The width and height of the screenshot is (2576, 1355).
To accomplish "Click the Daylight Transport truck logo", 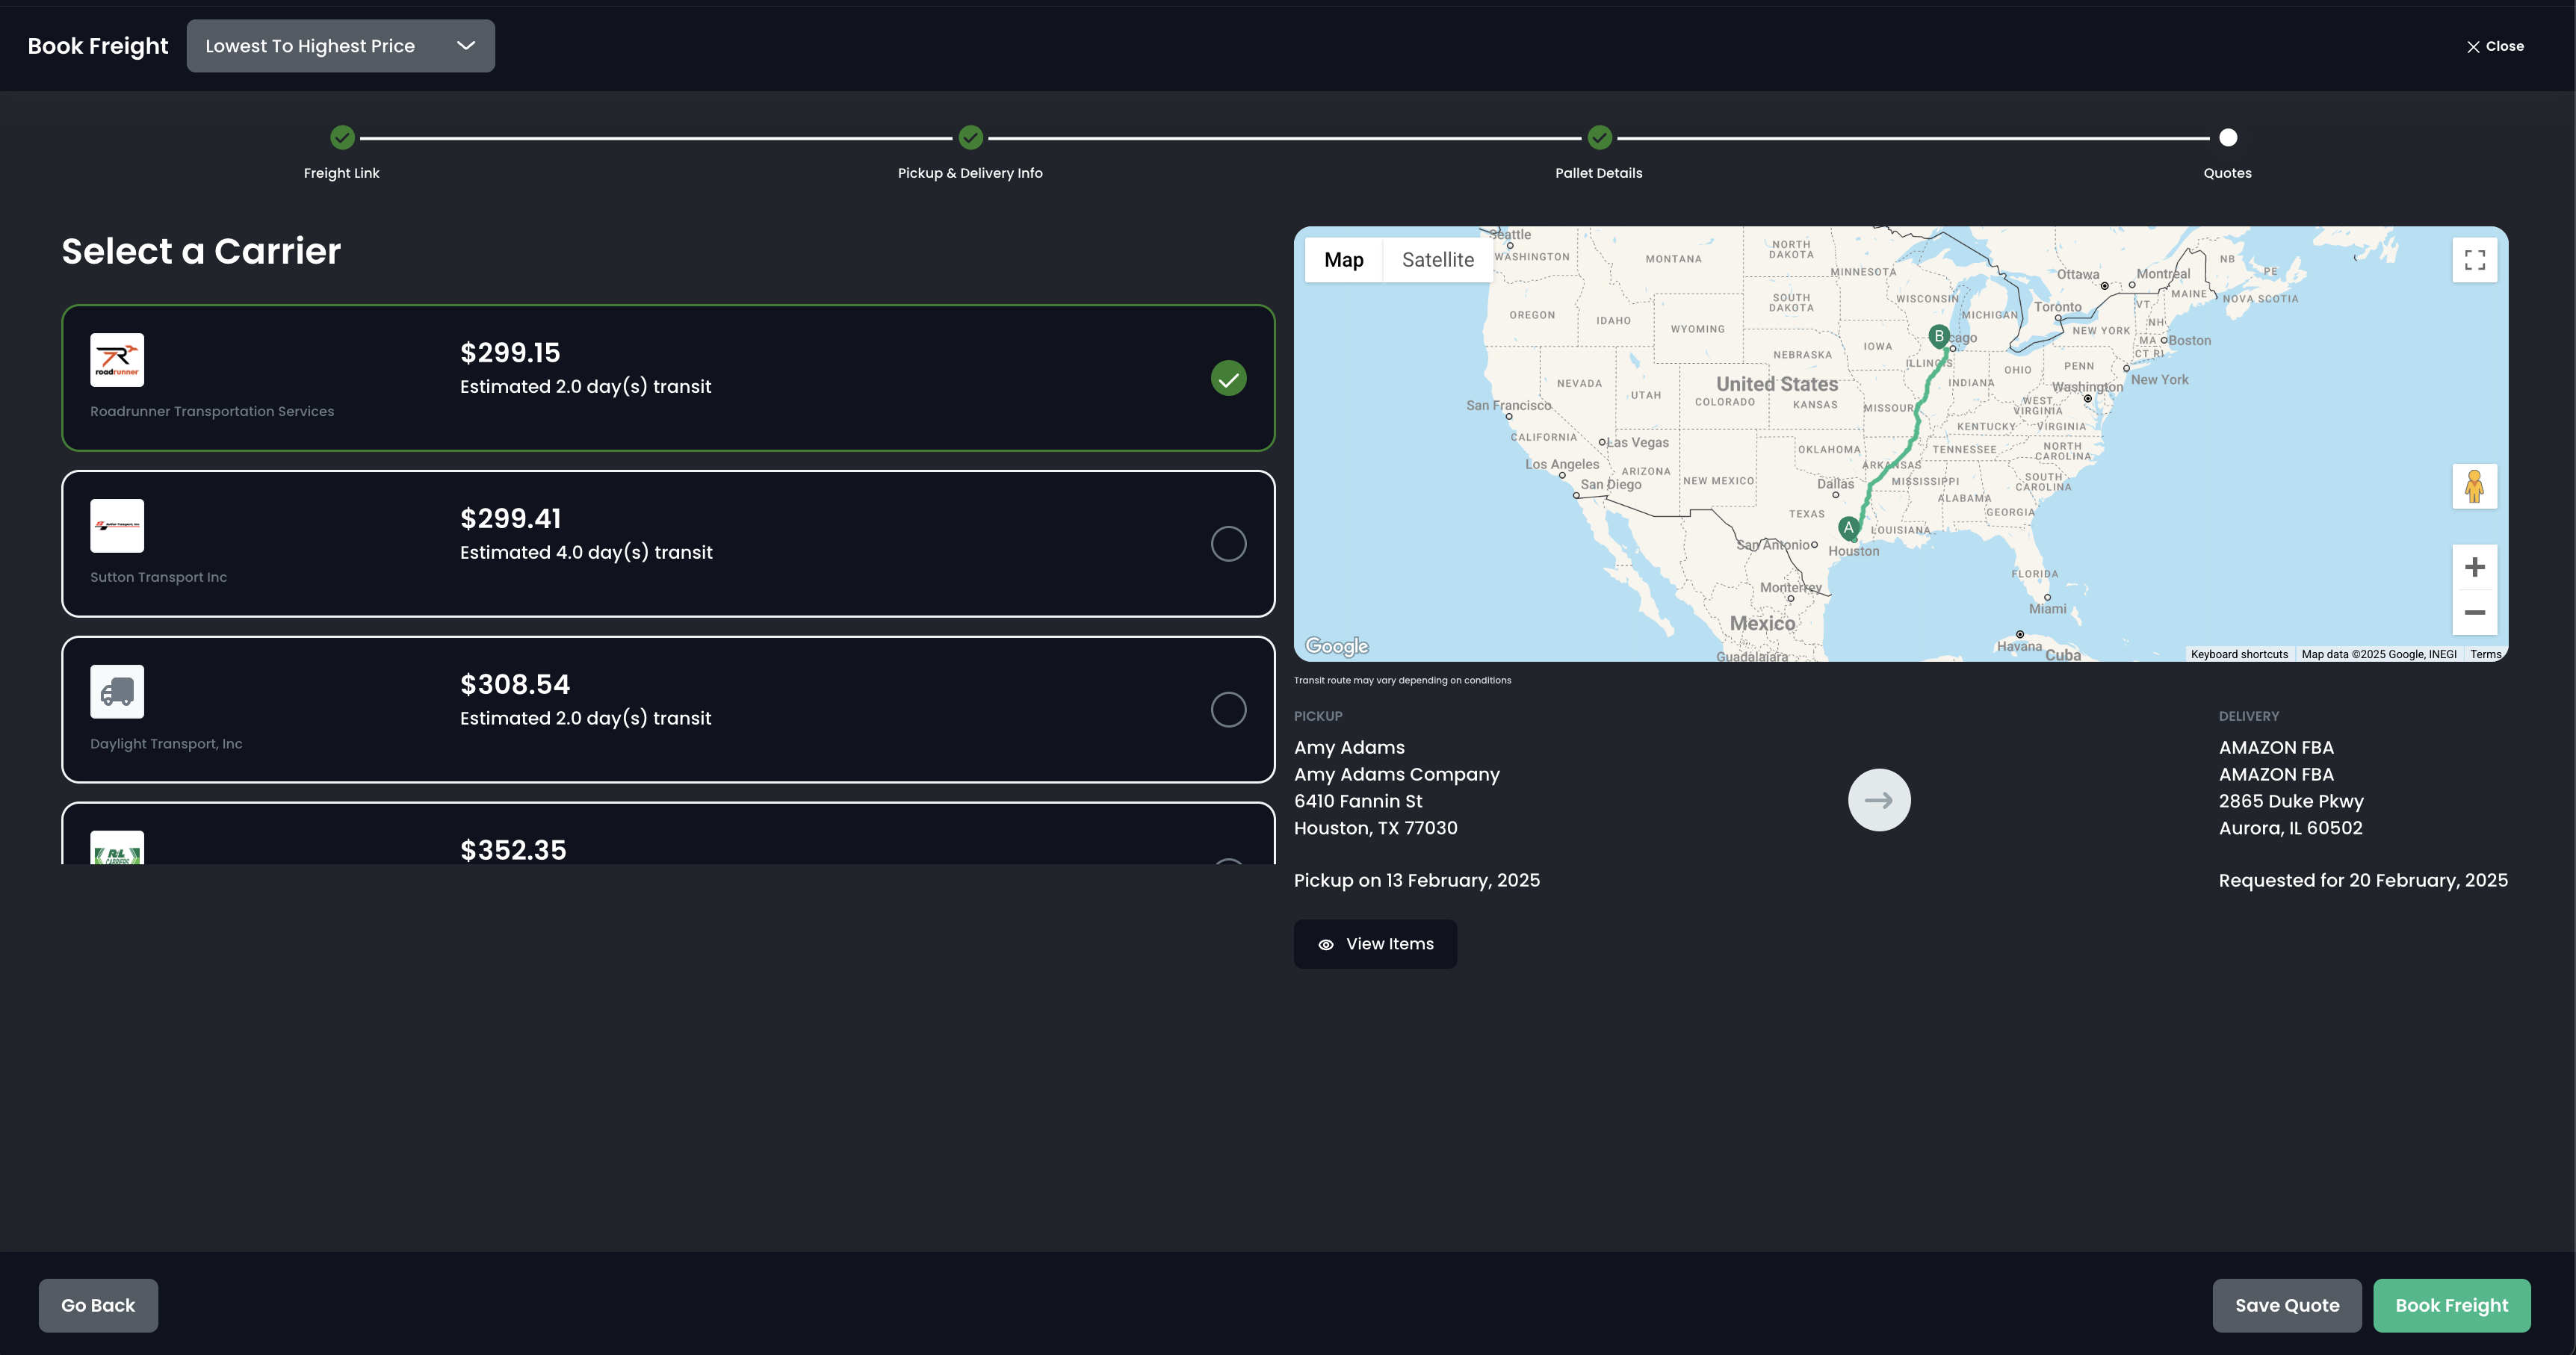I will point(117,692).
